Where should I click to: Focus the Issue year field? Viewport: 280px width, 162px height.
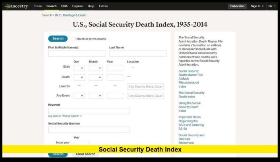point(82,143)
